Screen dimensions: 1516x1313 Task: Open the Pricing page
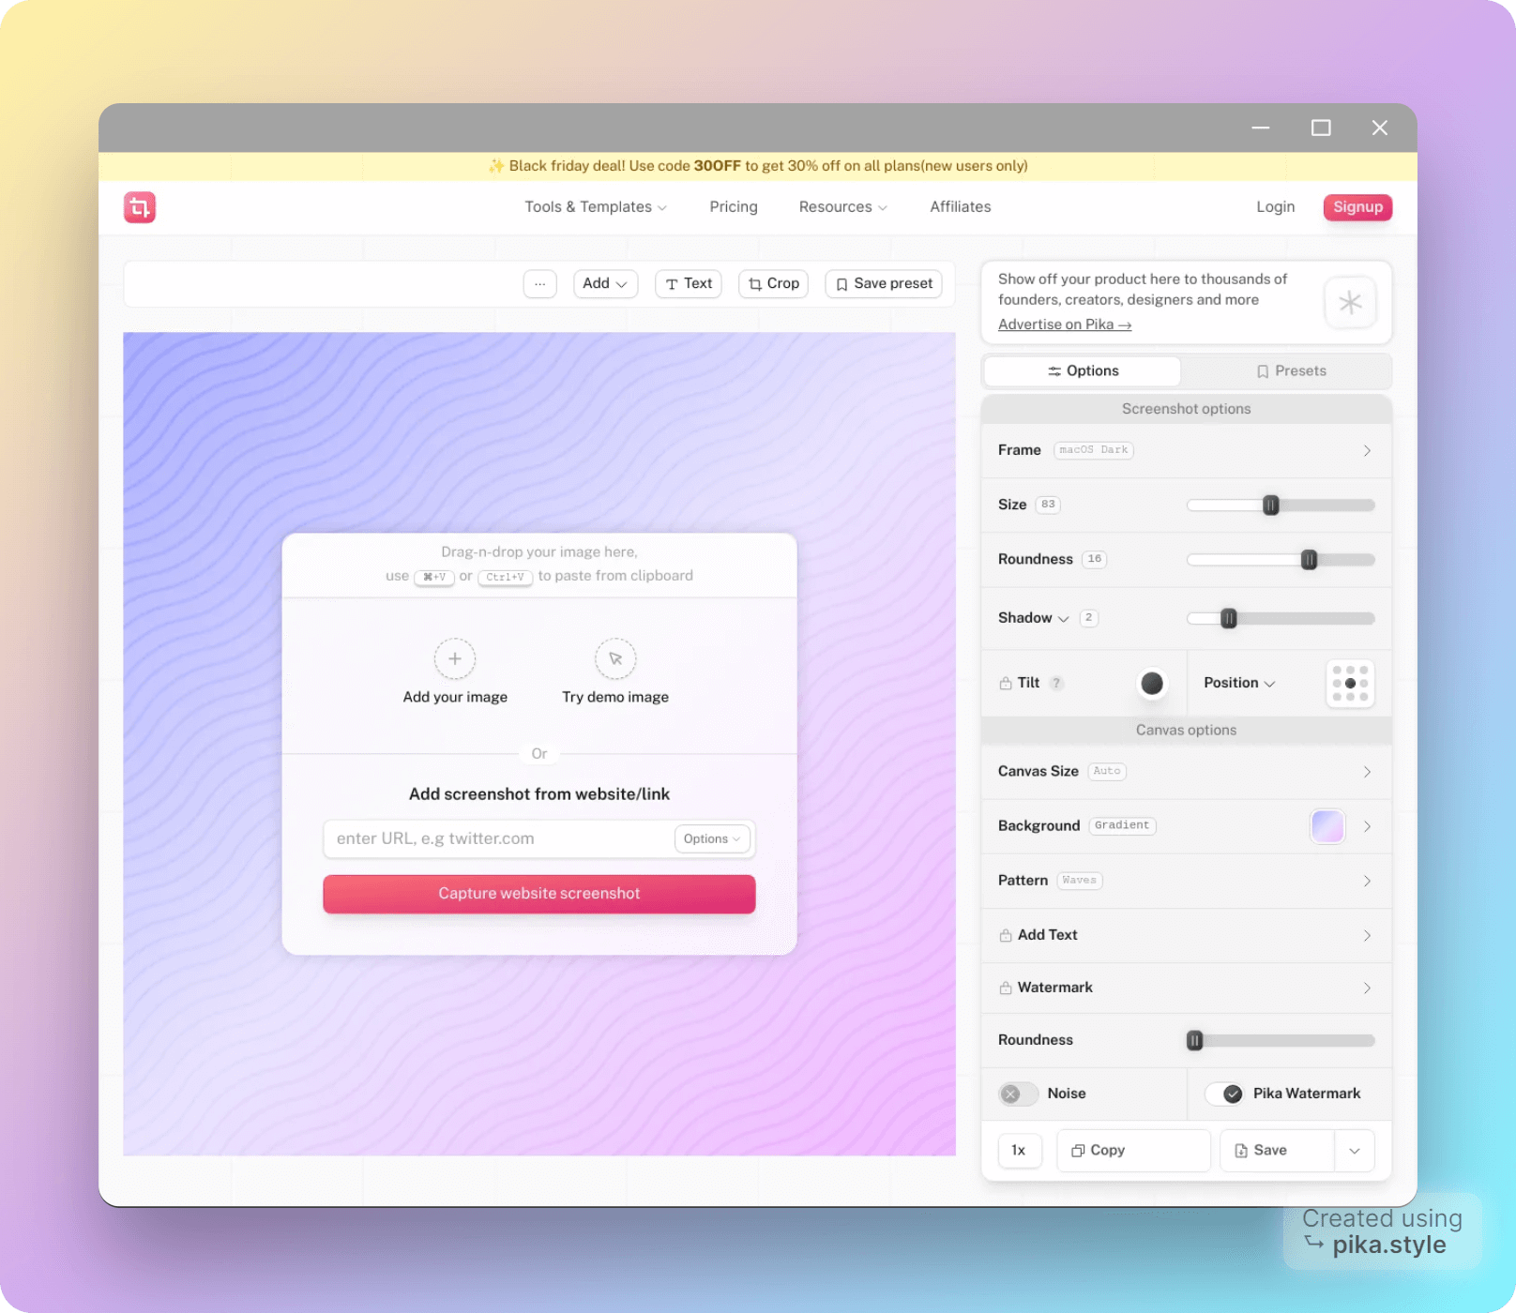point(734,206)
